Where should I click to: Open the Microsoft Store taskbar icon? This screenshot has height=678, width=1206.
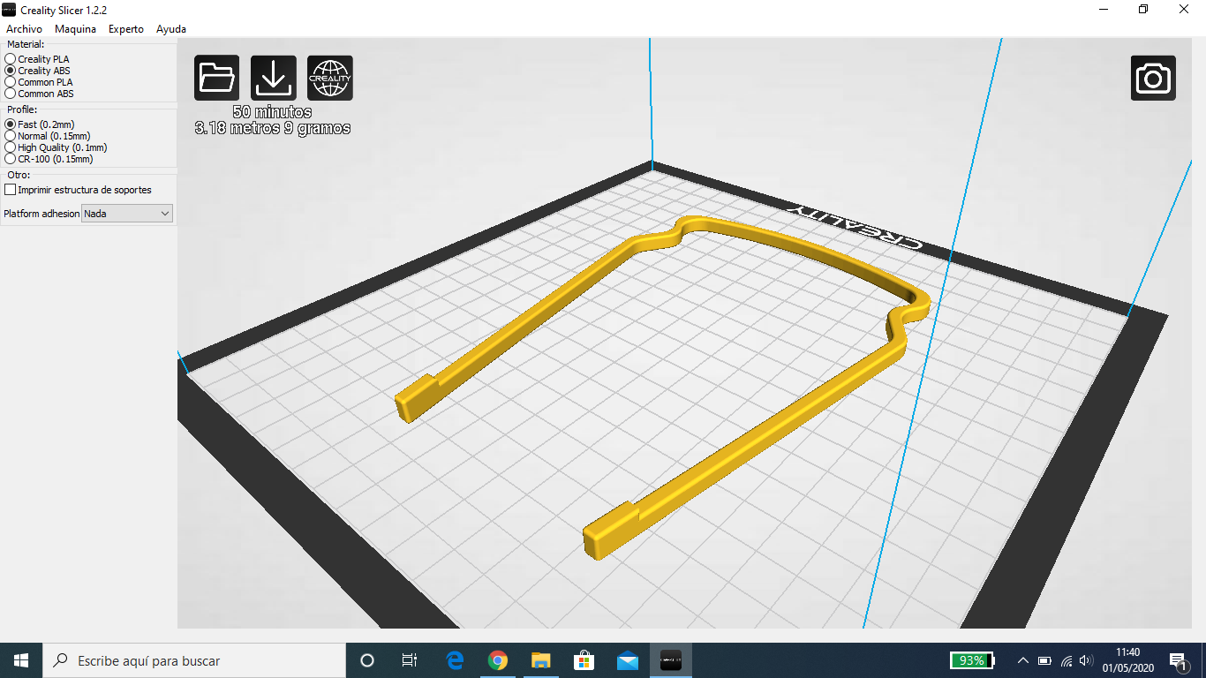pos(584,660)
